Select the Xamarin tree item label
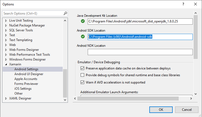This screenshot has width=202, height=117. click(15, 64)
